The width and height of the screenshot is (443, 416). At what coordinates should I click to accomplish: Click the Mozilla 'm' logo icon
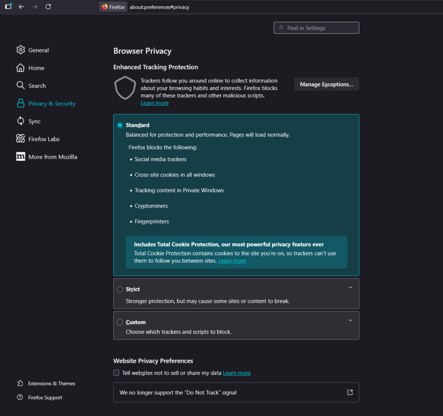tap(21, 157)
